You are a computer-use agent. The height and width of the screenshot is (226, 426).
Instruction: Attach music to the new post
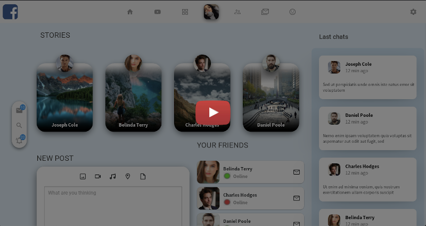(112, 176)
